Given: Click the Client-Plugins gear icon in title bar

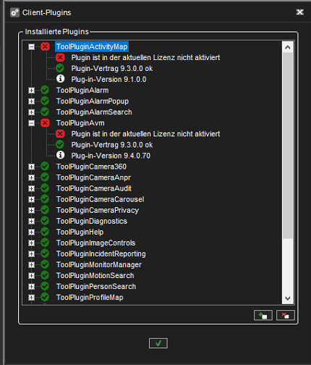Looking at the screenshot, I should pos(14,12).
